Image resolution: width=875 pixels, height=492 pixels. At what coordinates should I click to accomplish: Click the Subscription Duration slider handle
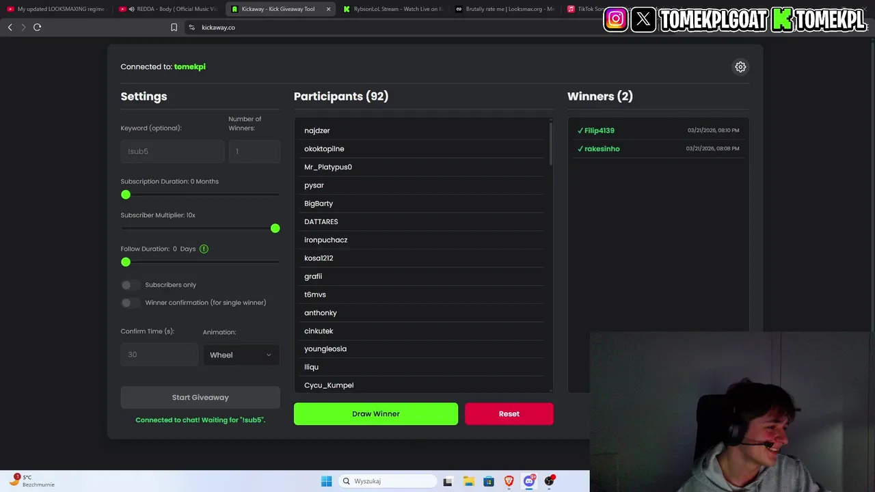126,195
